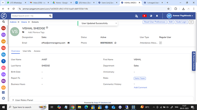
Task: Open browser extensions puzzle icon
Action: [x=176, y=9]
